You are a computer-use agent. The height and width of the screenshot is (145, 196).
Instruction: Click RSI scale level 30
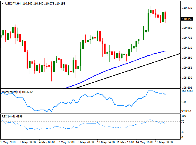[183, 132]
